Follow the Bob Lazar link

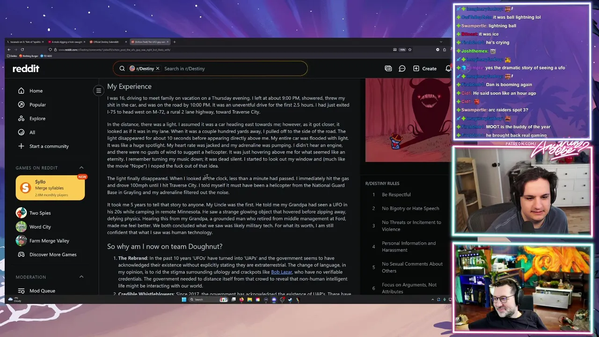tap(281, 272)
